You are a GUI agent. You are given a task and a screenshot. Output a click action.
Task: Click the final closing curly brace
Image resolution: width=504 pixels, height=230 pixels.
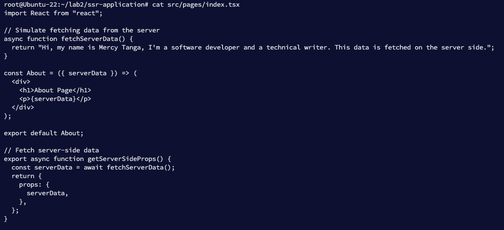[6, 219]
